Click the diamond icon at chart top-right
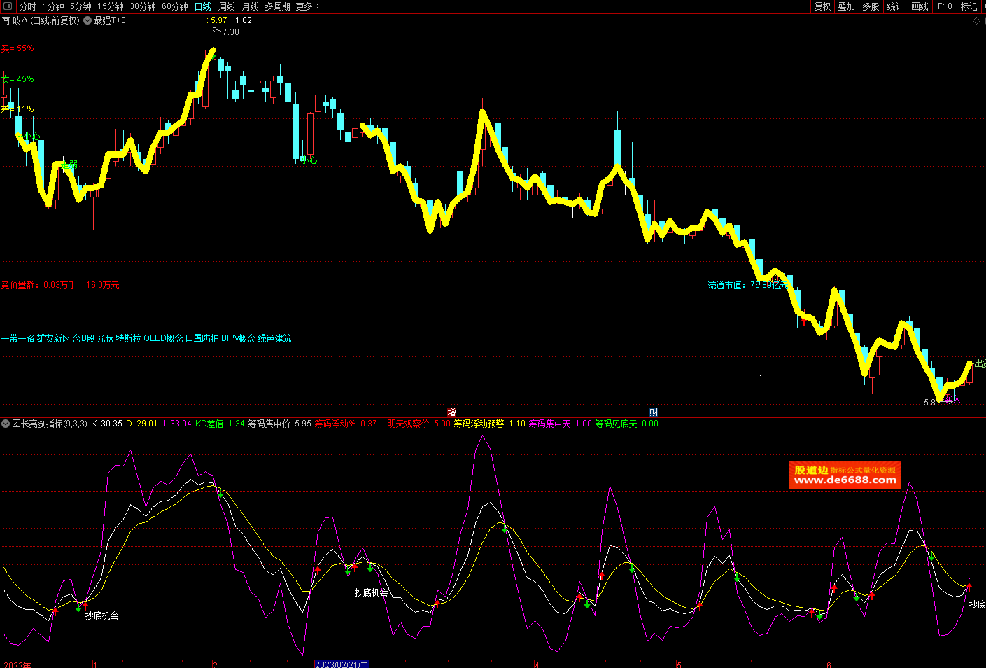 977,20
